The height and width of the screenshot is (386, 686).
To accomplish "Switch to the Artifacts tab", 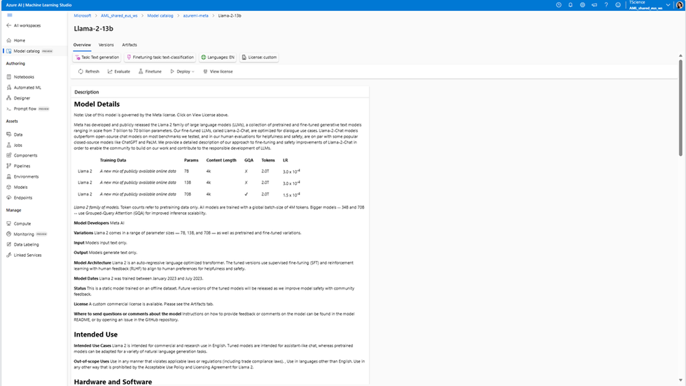I will (130, 45).
